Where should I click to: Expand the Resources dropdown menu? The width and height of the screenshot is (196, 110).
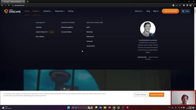coord(60,11)
